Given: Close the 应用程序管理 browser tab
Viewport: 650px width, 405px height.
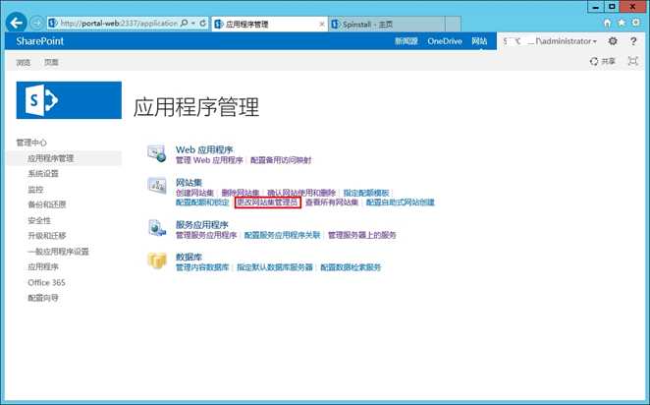Looking at the screenshot, I should click(322, 24).
